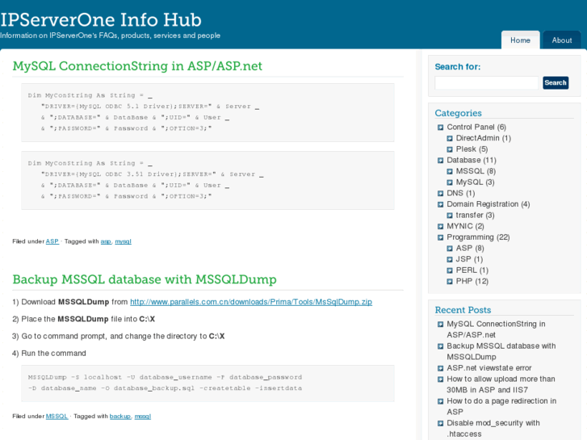The height and width of the screenshot is (440, 587).
Task: Click the bullet icon beside Control Panel category
Action: pos(440,128)
